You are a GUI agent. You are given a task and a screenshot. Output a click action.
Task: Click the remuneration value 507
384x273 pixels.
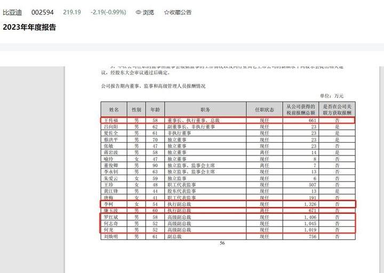pyautogui.click(x=312, y=185)
